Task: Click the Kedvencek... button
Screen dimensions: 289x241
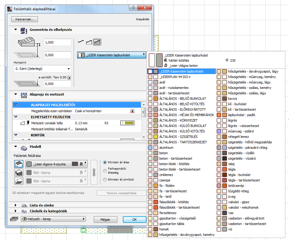Action: (24, 19)
